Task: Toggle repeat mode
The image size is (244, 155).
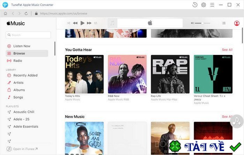Action: [x=96, y=23]
